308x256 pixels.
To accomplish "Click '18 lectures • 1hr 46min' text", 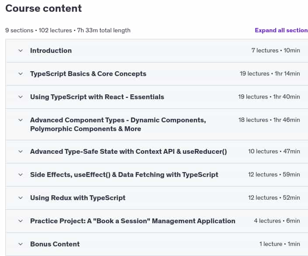I will point(269,120).
